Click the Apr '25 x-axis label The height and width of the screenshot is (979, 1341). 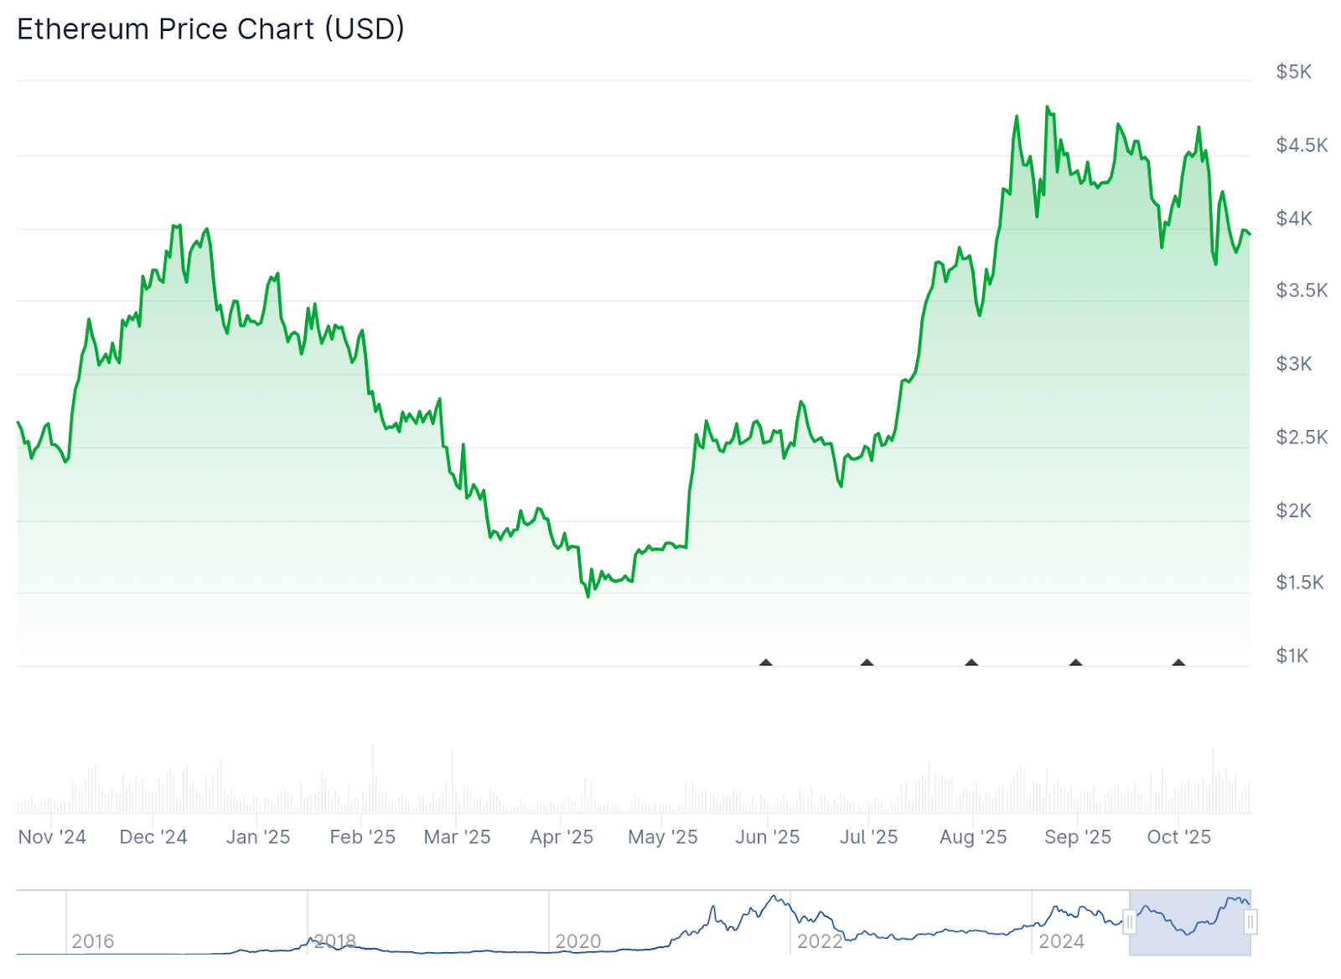(x=562, y=837)
